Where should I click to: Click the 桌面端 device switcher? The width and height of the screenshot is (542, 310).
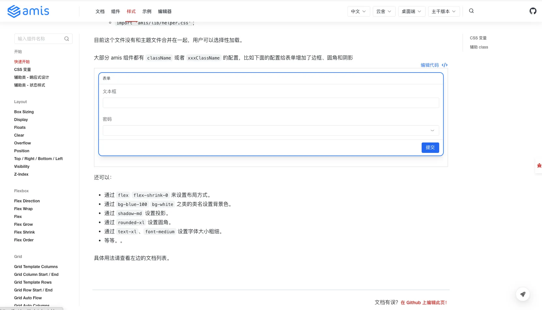411,11
